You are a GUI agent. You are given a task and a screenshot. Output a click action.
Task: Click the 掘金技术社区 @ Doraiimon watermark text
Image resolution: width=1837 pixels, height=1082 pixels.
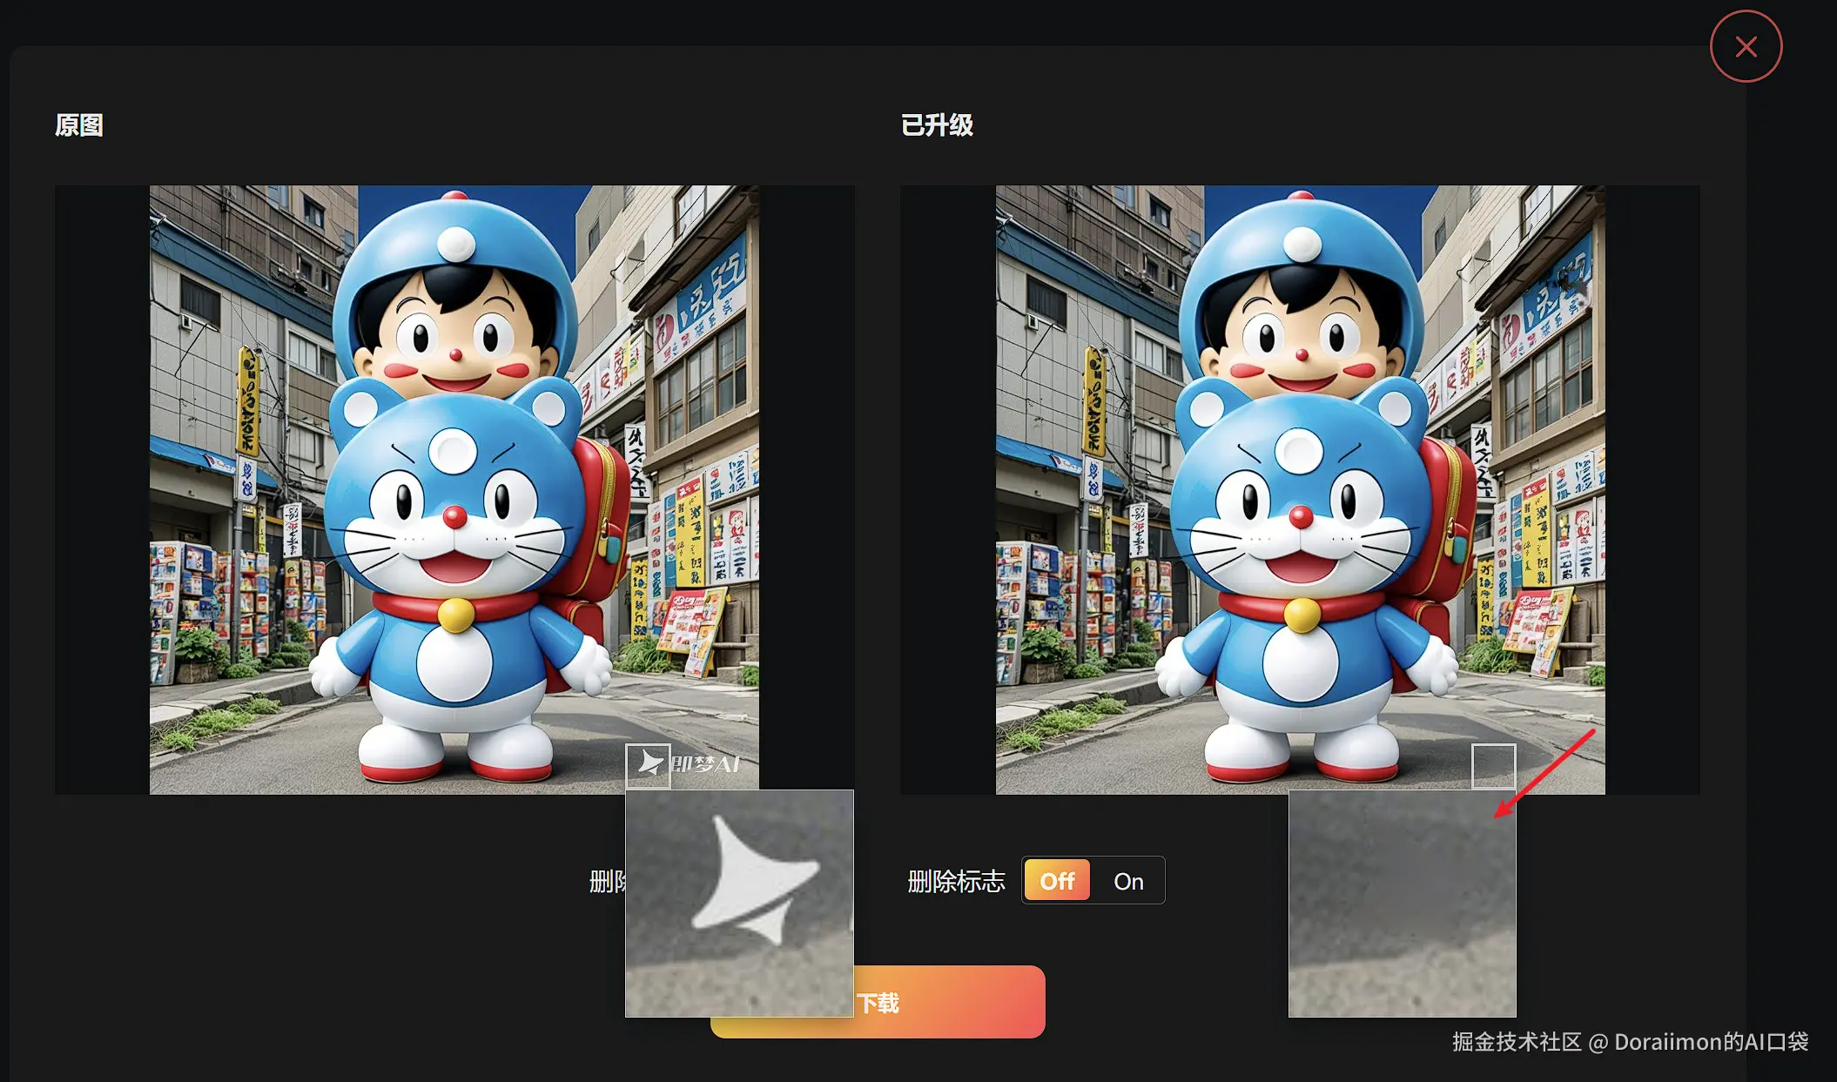1630,1042
